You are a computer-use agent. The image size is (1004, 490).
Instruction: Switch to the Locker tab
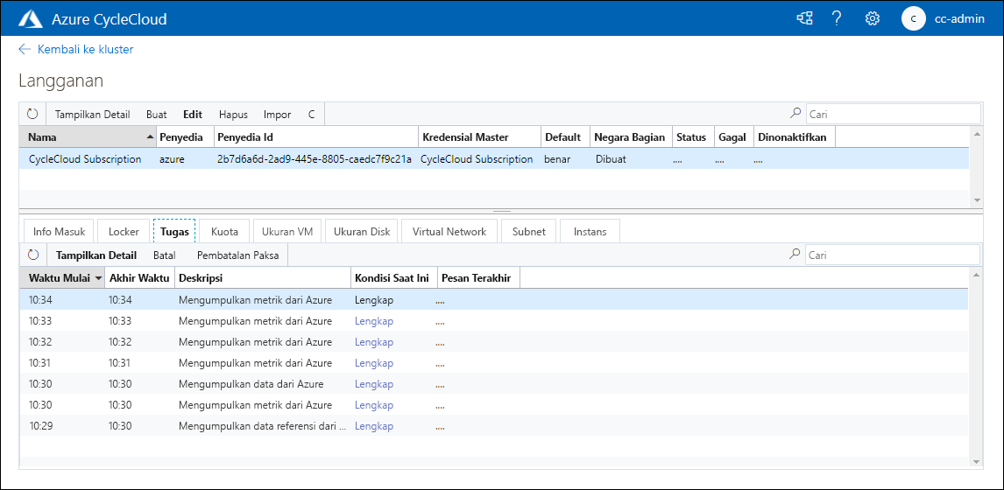click(124, 232)
